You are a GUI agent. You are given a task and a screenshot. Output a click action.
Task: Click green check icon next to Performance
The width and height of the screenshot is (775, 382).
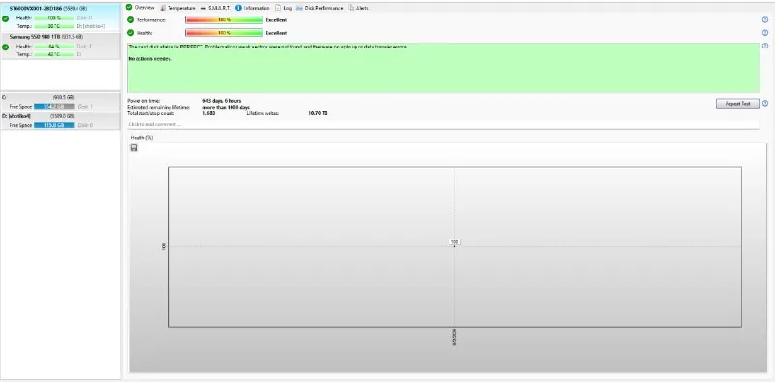click(x=131, y=20)
